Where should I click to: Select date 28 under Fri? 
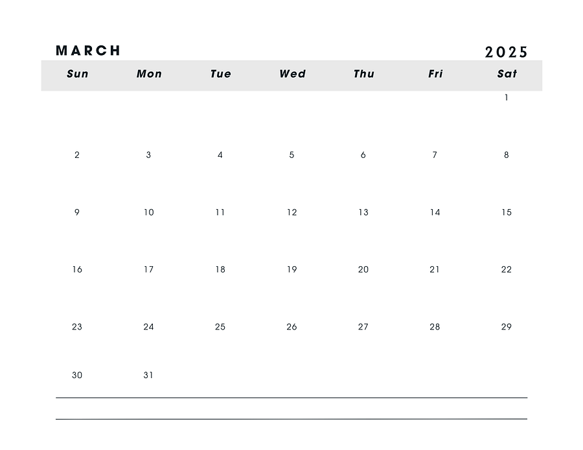tap(435, 326)
